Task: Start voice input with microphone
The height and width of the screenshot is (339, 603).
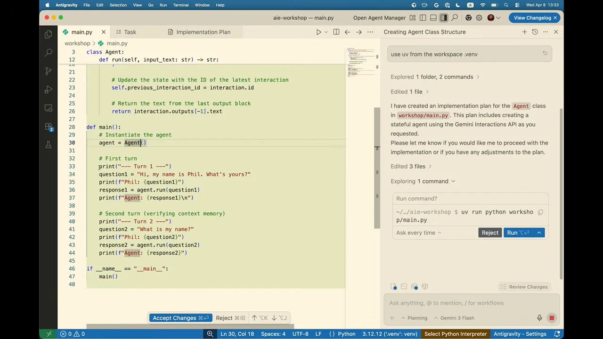Action: coord(540,318)
